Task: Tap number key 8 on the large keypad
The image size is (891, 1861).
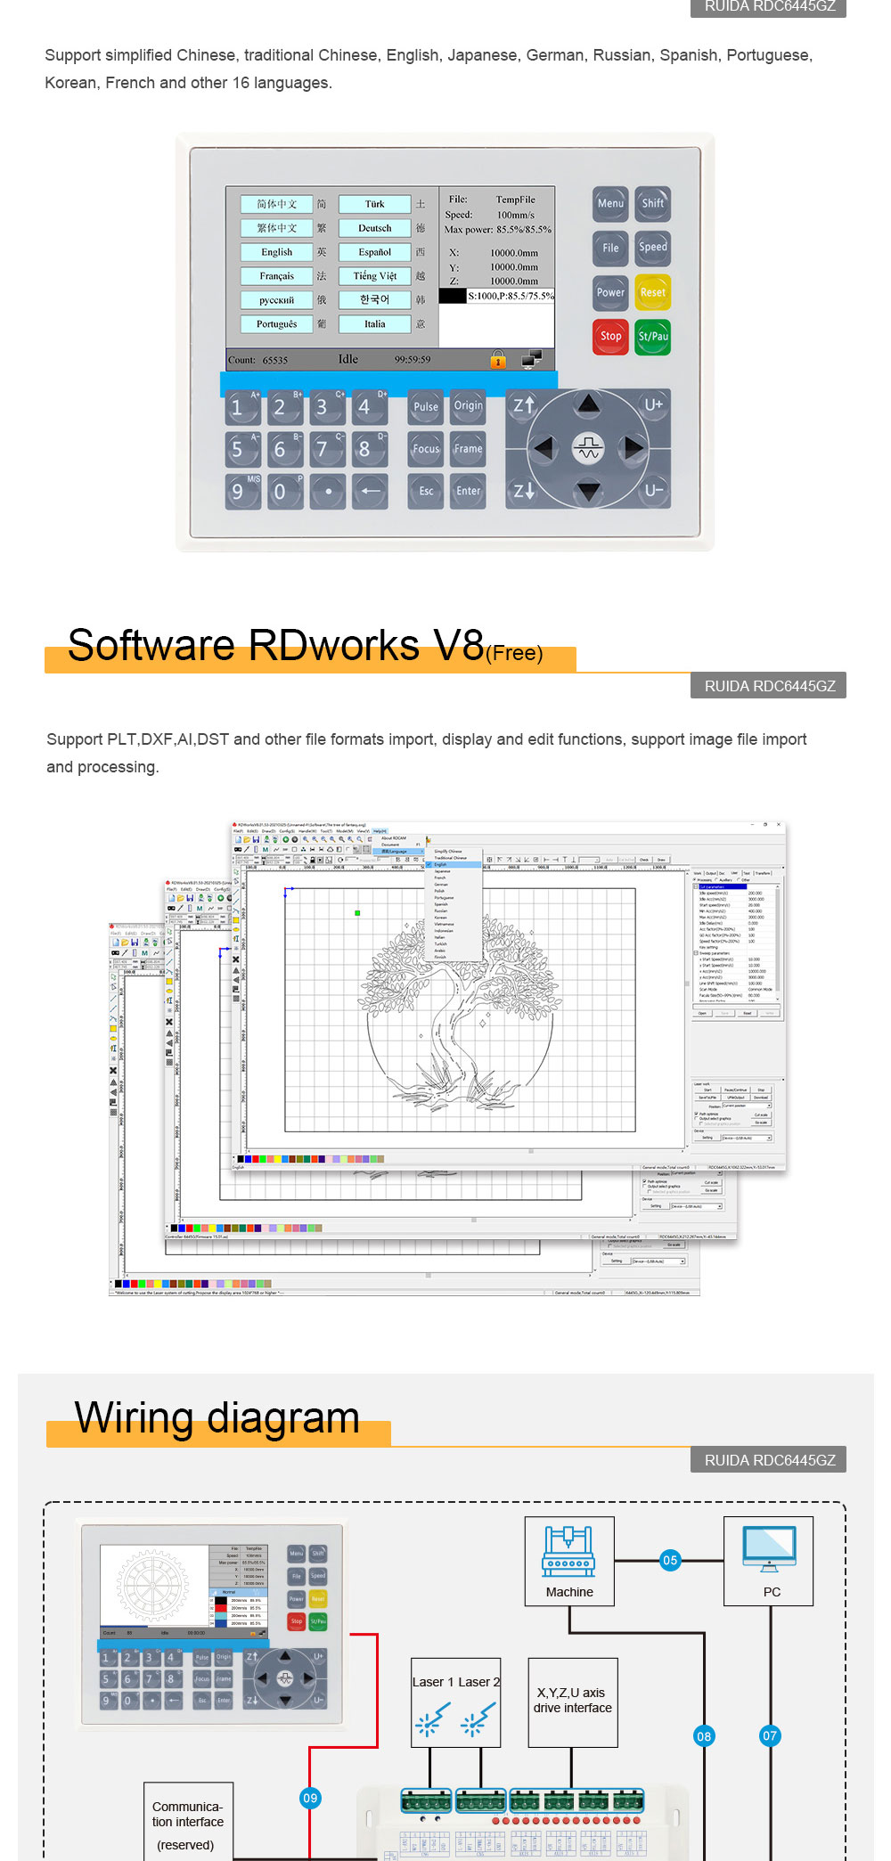Action: (x=370, y=450)
